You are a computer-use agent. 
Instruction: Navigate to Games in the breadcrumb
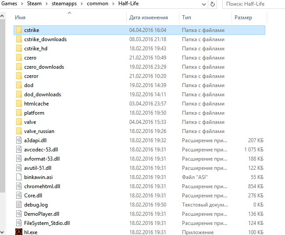[x=9, y=4]
